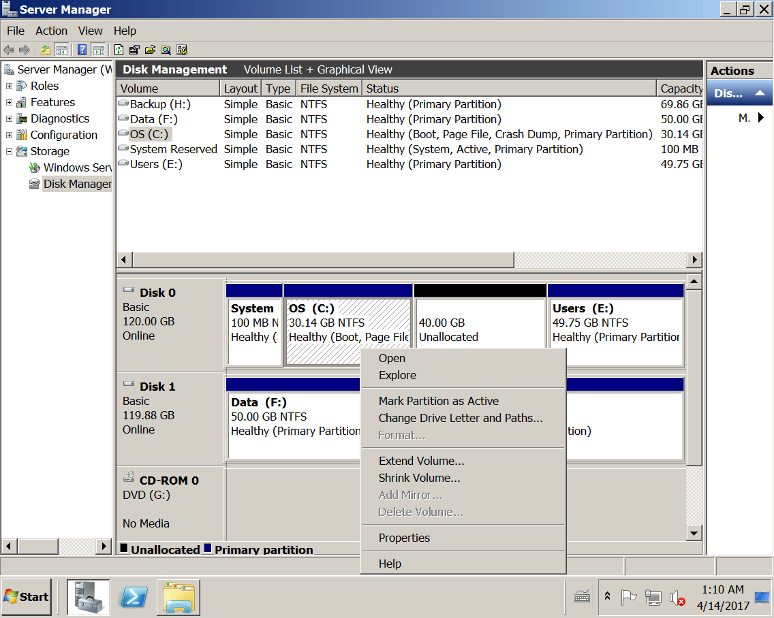774x618 pixels.
Task: Click the Windows Server Backup tree icon
Action: pos(35,167)
